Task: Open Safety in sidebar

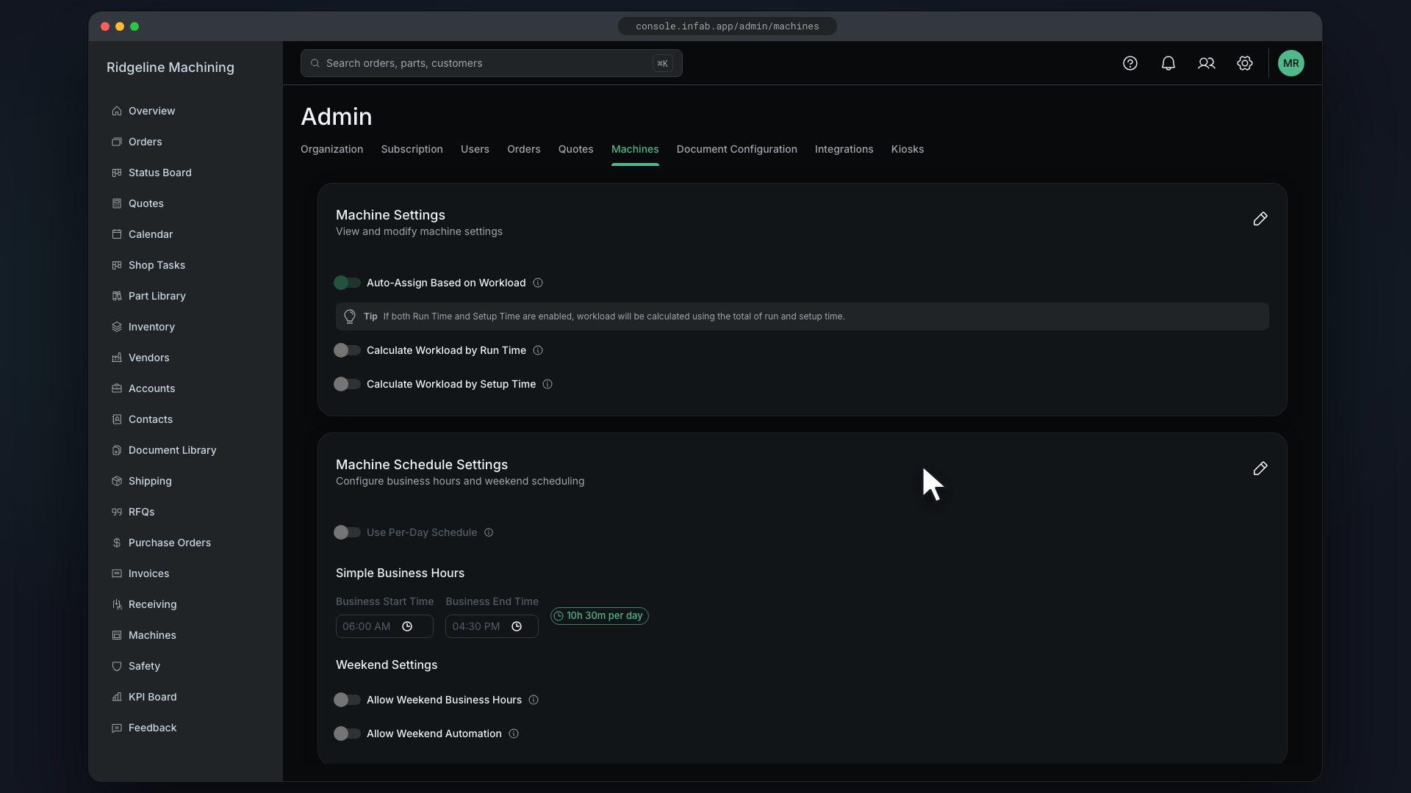Action: 144,666
